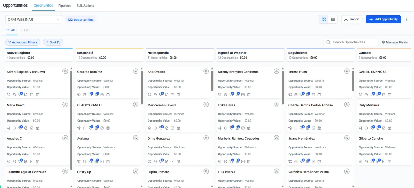This screenshot has width=414, height=188.
Task: Open tags icon on Duly Martinez card
Action: tap(372, 128)
